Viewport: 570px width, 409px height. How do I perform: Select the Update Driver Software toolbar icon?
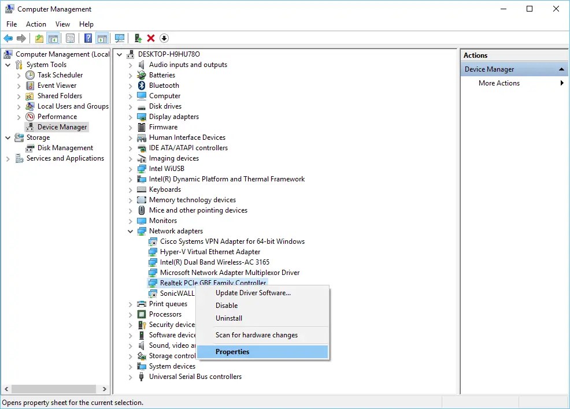pos(138,38)
